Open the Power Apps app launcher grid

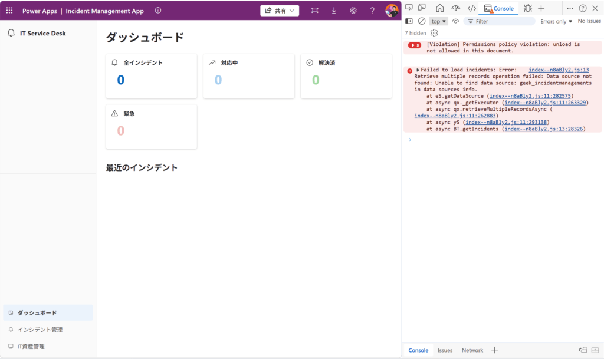9,11
